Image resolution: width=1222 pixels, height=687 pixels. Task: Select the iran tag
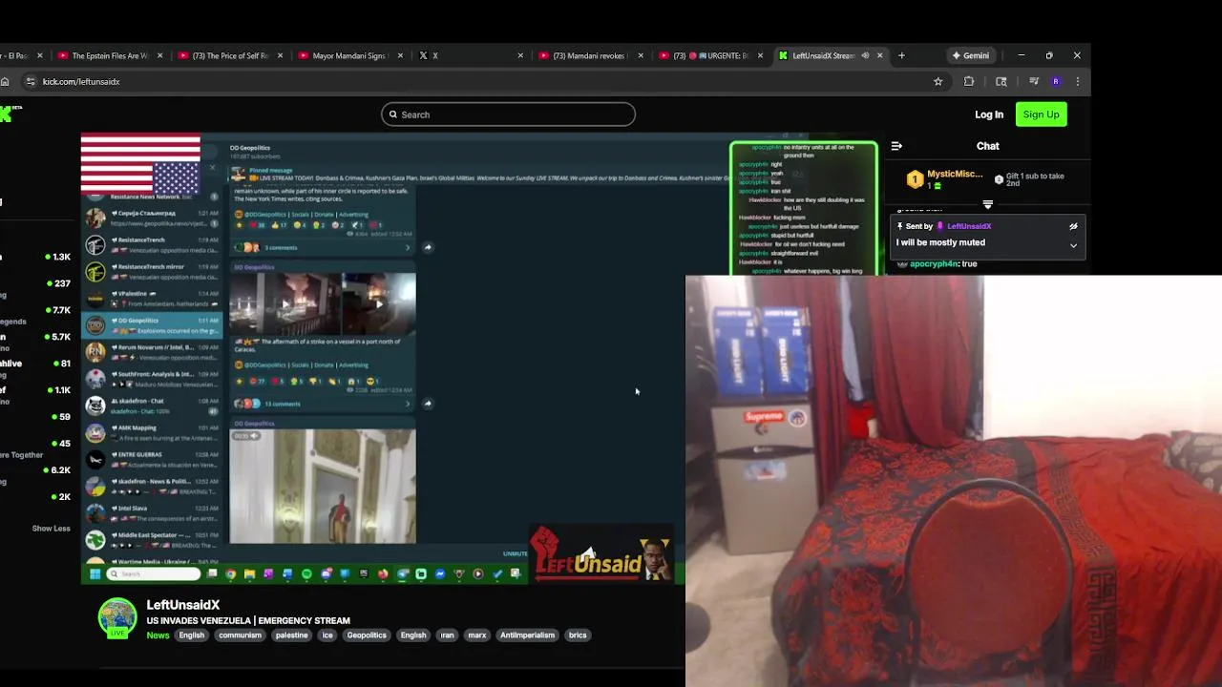pos(447,635)
